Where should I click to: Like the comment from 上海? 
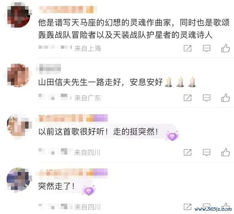point(225,48)
